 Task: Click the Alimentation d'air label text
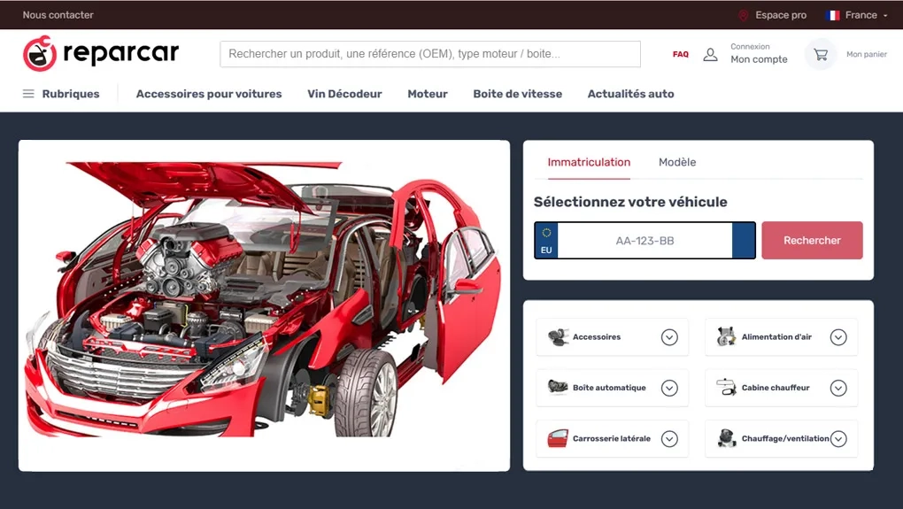[x=776, y=337]
